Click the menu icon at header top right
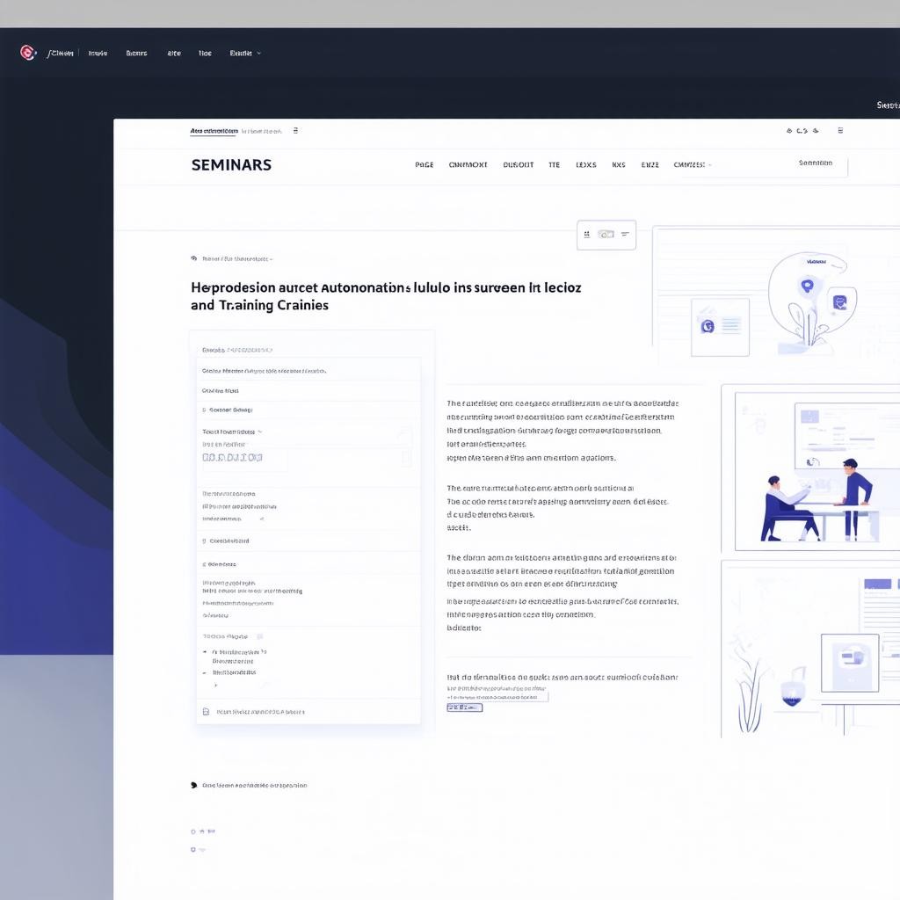Screen dimensions: 900x900 click(840, 131)
